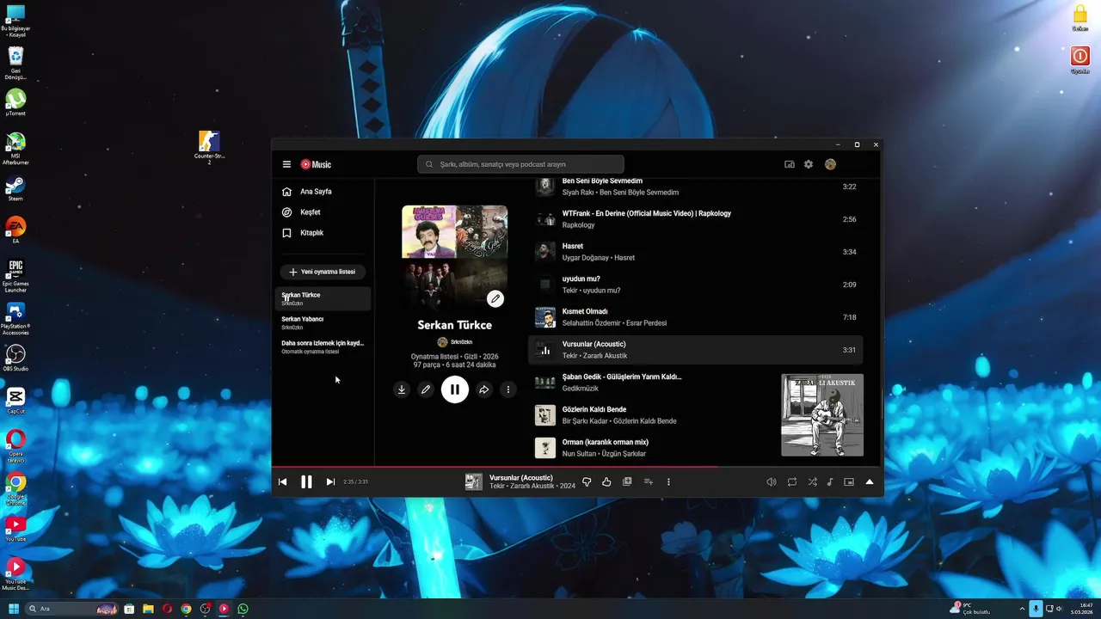Screen dimensions: 1101x619
Task: Share the Serkan Türkce playlist
Action: [484, 389]
